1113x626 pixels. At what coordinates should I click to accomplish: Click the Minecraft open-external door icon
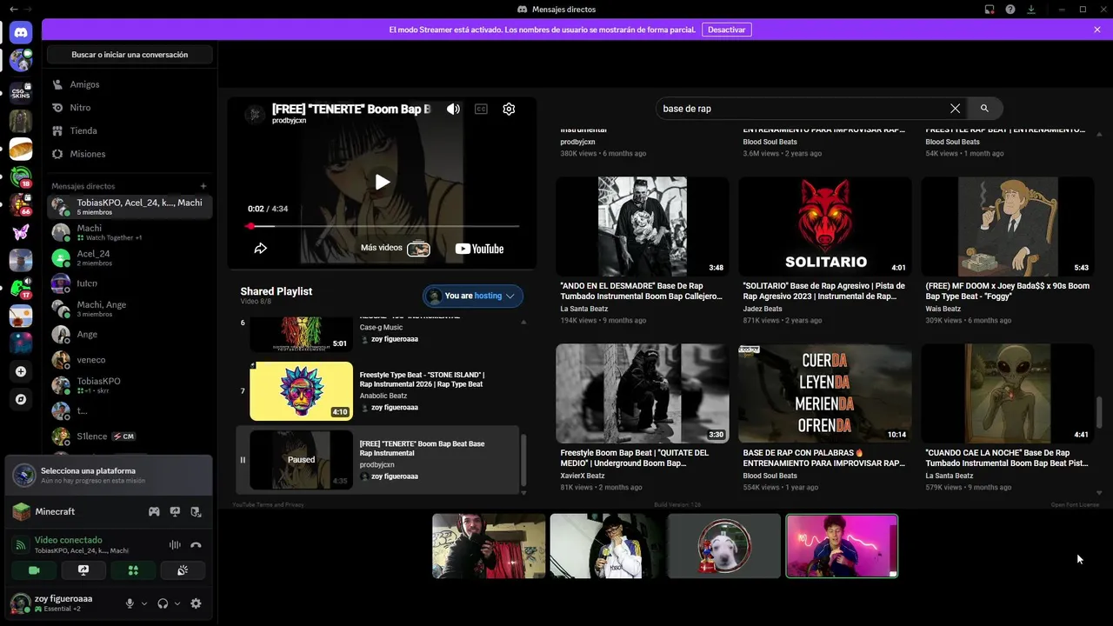196,512
